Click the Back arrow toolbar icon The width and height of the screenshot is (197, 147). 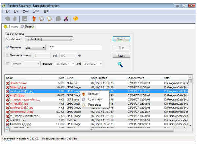point(8,19)
